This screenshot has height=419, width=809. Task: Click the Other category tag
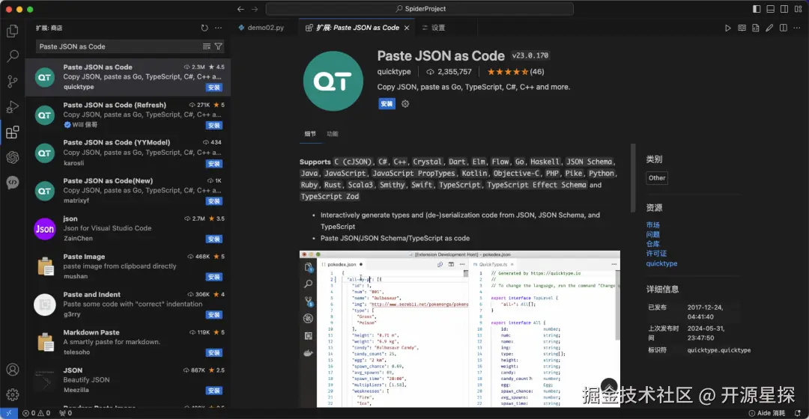pos(657,178)
